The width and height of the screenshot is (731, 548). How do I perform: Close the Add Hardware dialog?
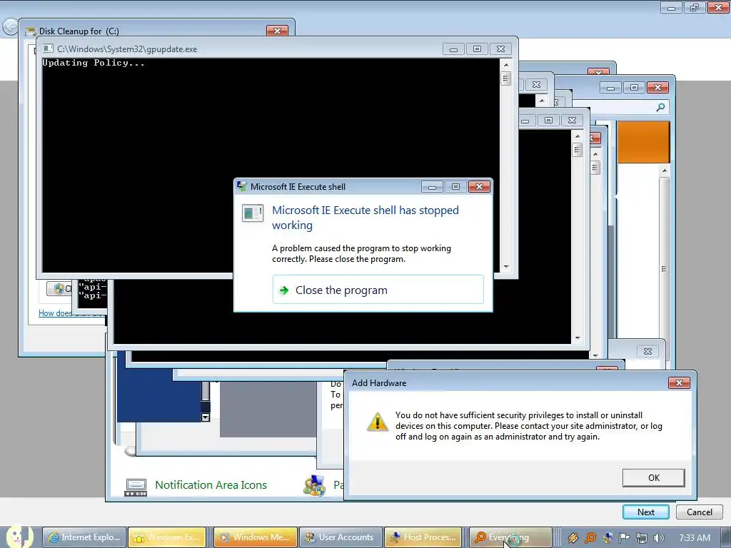[679, 382]
